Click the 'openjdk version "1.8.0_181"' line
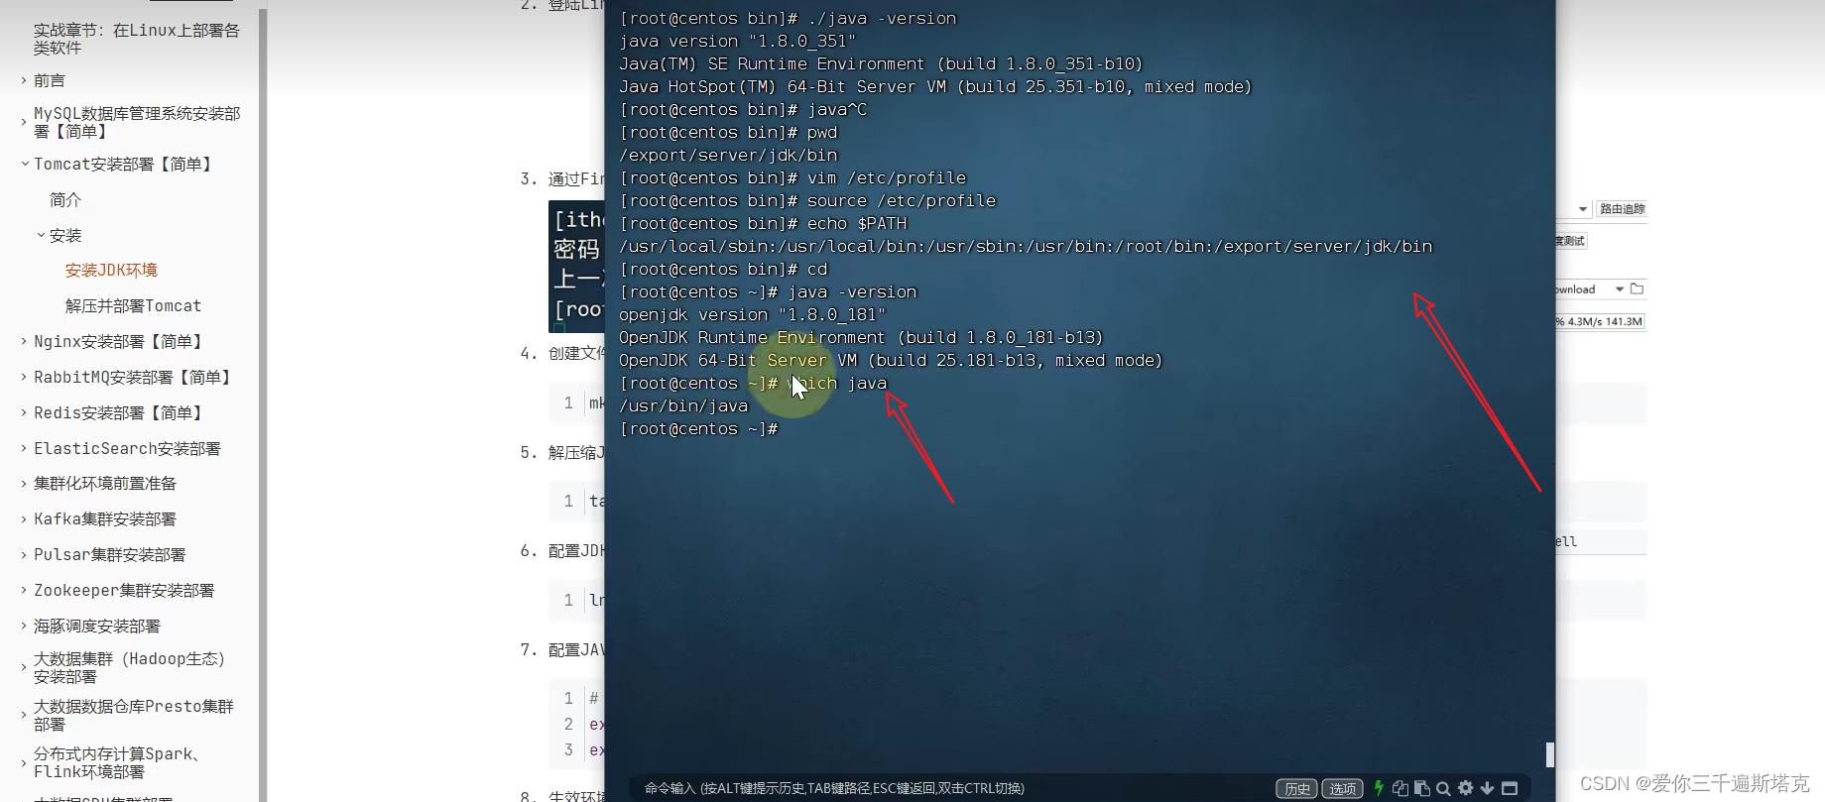Screen dimensions: 1825x802 coord(752,315)
